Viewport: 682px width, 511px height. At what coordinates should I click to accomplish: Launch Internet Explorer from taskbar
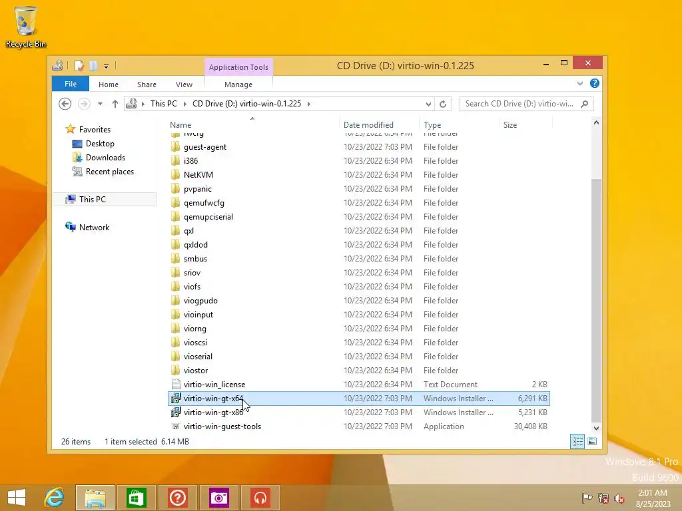coord(55,498)
